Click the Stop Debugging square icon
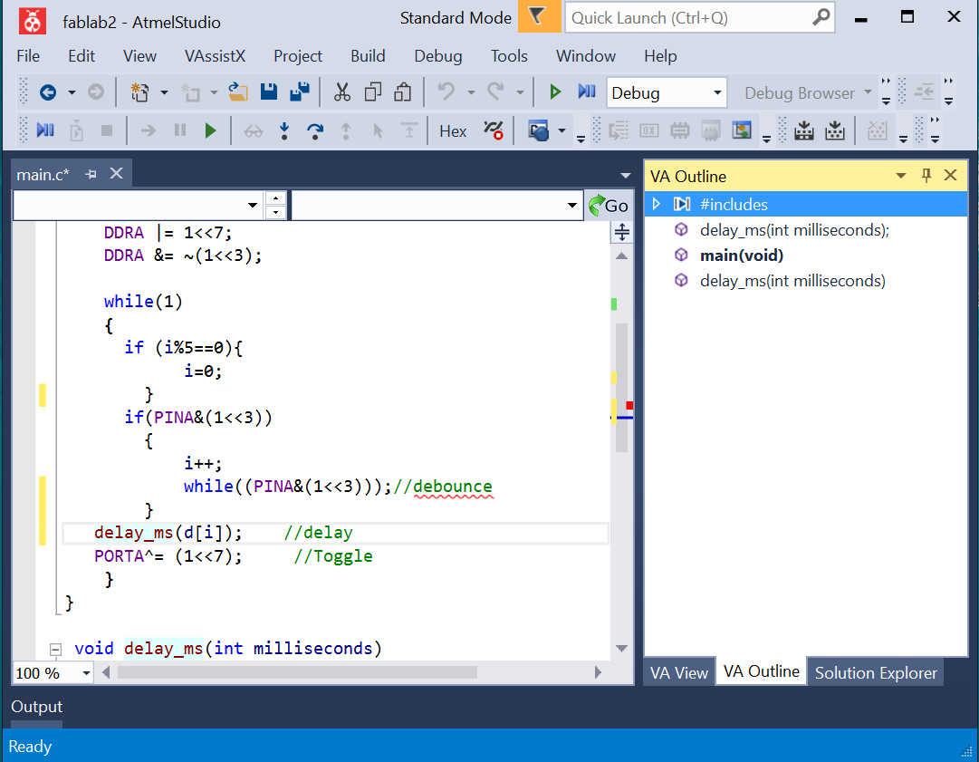 [x=107, y=130]
